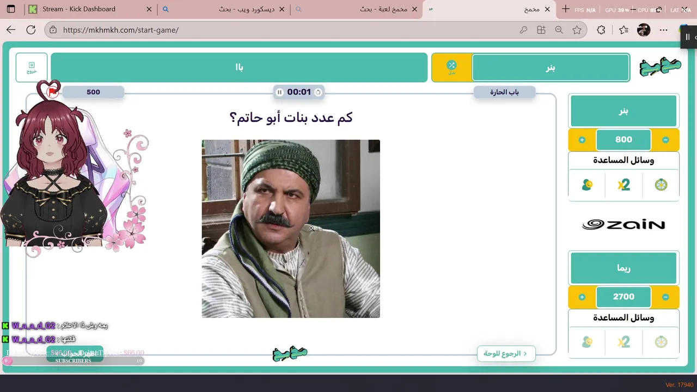The image size is (697, 392).
Task: Click ريما score field showing 2700
Action: [x=623, y=297]
